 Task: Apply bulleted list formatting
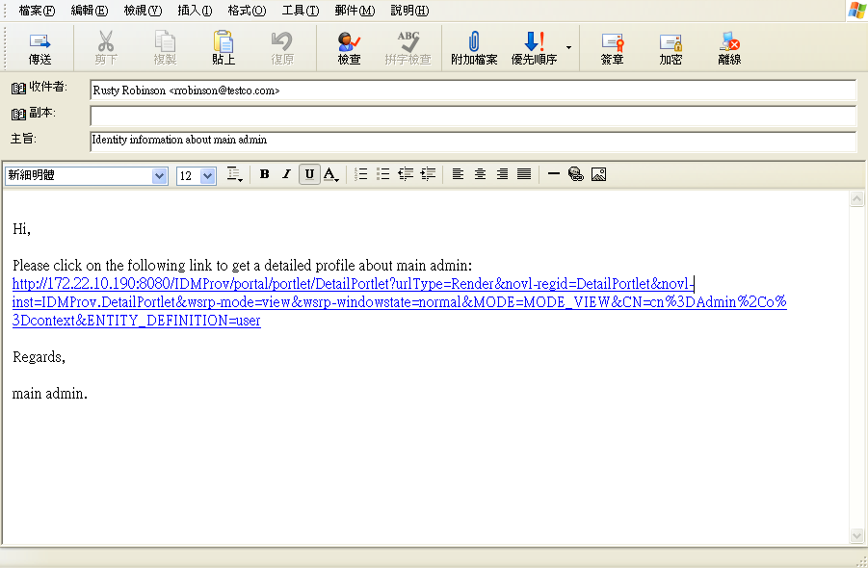click(382, 174)
